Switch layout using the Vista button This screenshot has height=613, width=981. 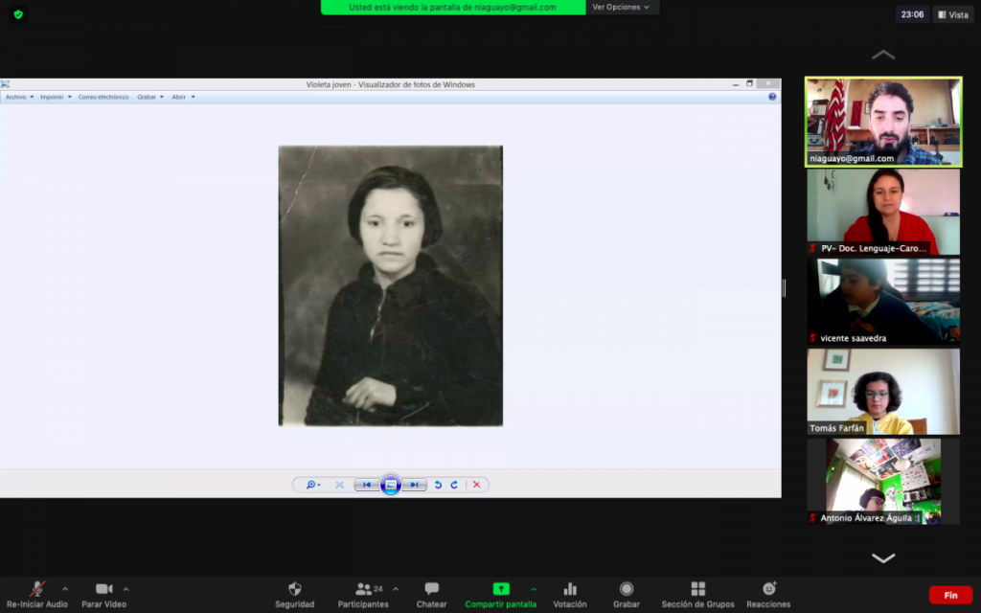[x=953, y=14]
